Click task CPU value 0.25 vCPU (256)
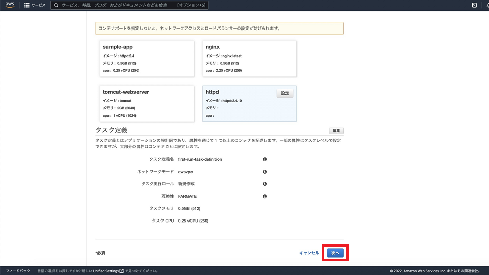The height and width of the screenshot is (275, 489). [193, 221]
